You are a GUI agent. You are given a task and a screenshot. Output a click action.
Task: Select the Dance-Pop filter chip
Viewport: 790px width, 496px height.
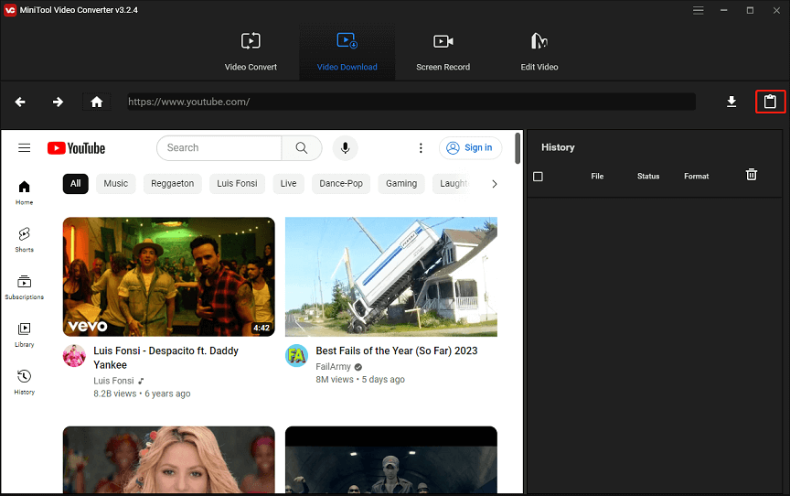pyautogui.click(x=341, y=183)
